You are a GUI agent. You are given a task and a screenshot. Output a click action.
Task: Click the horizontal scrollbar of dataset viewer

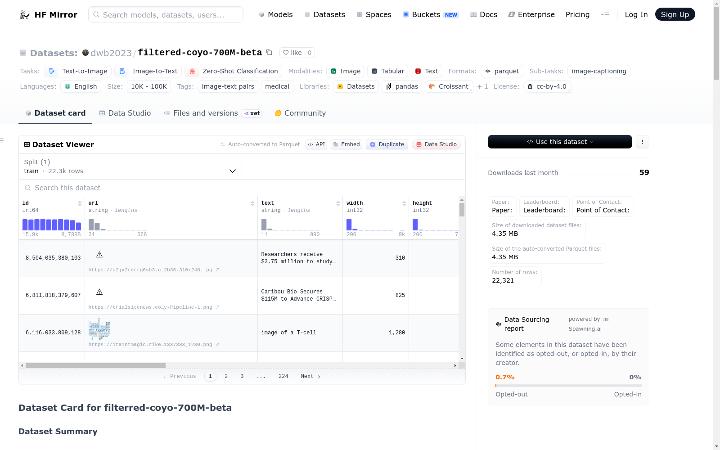pyautogui.click(x=95, y=365)
